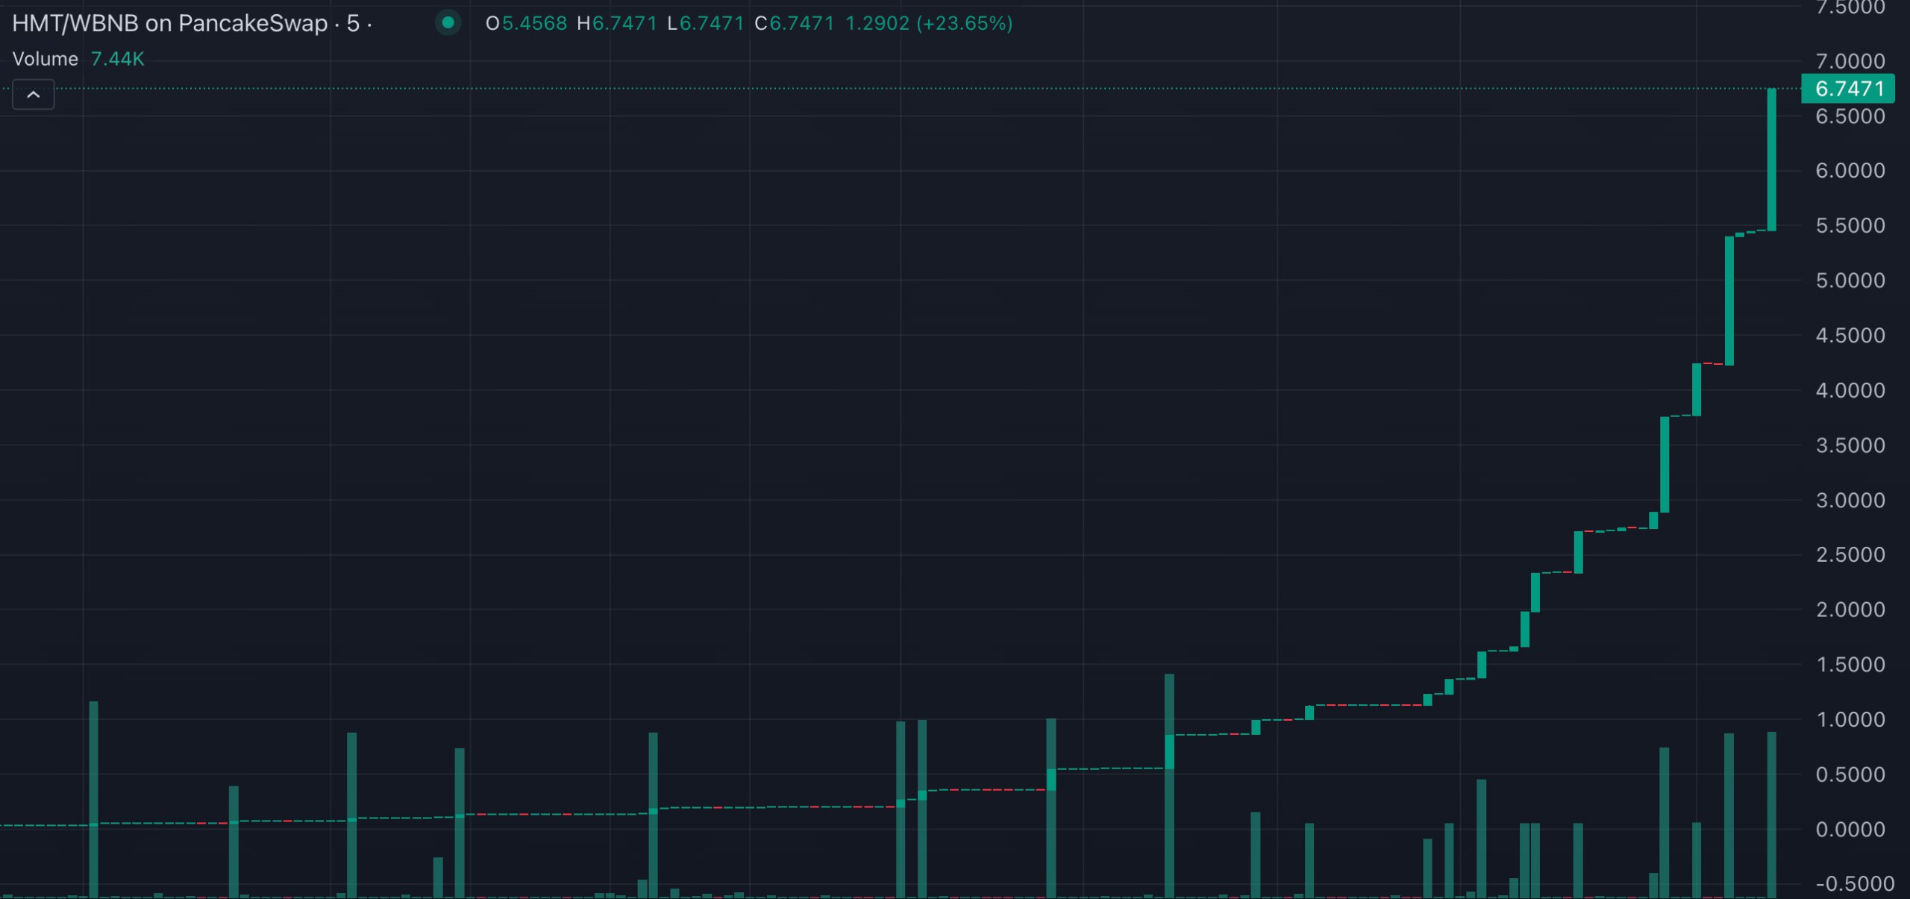Click the 3.5000 price axis label
Screen dimensions: 1910x899
click(x=1850, y=445)
